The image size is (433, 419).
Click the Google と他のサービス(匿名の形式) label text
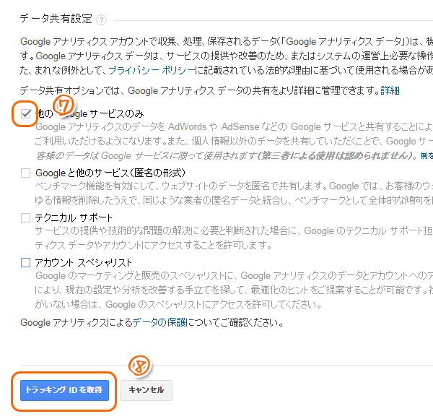click(110, 173)
